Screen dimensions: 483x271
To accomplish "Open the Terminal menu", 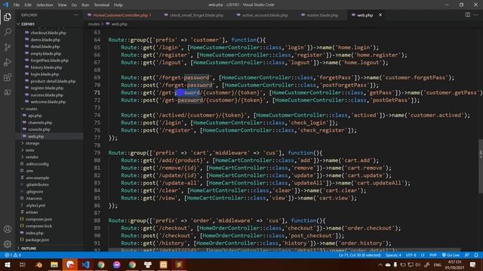I will (x=101, y=5).
